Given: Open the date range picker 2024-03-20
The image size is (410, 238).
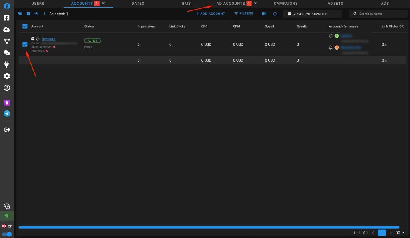Looking at the screenshot, I should coord(313,14).
